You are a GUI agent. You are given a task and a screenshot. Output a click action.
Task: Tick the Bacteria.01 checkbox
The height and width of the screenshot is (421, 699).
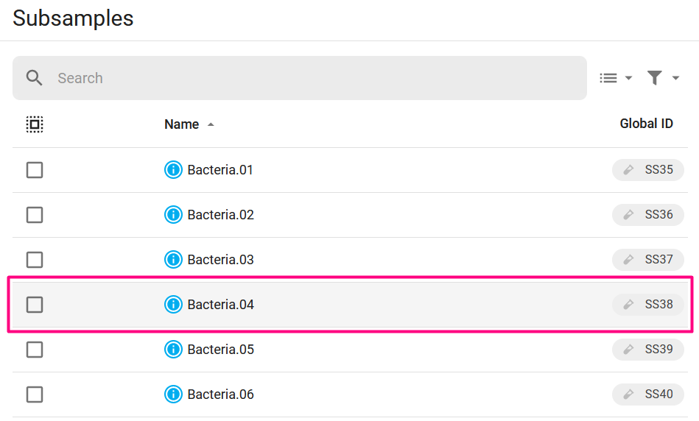35,170
